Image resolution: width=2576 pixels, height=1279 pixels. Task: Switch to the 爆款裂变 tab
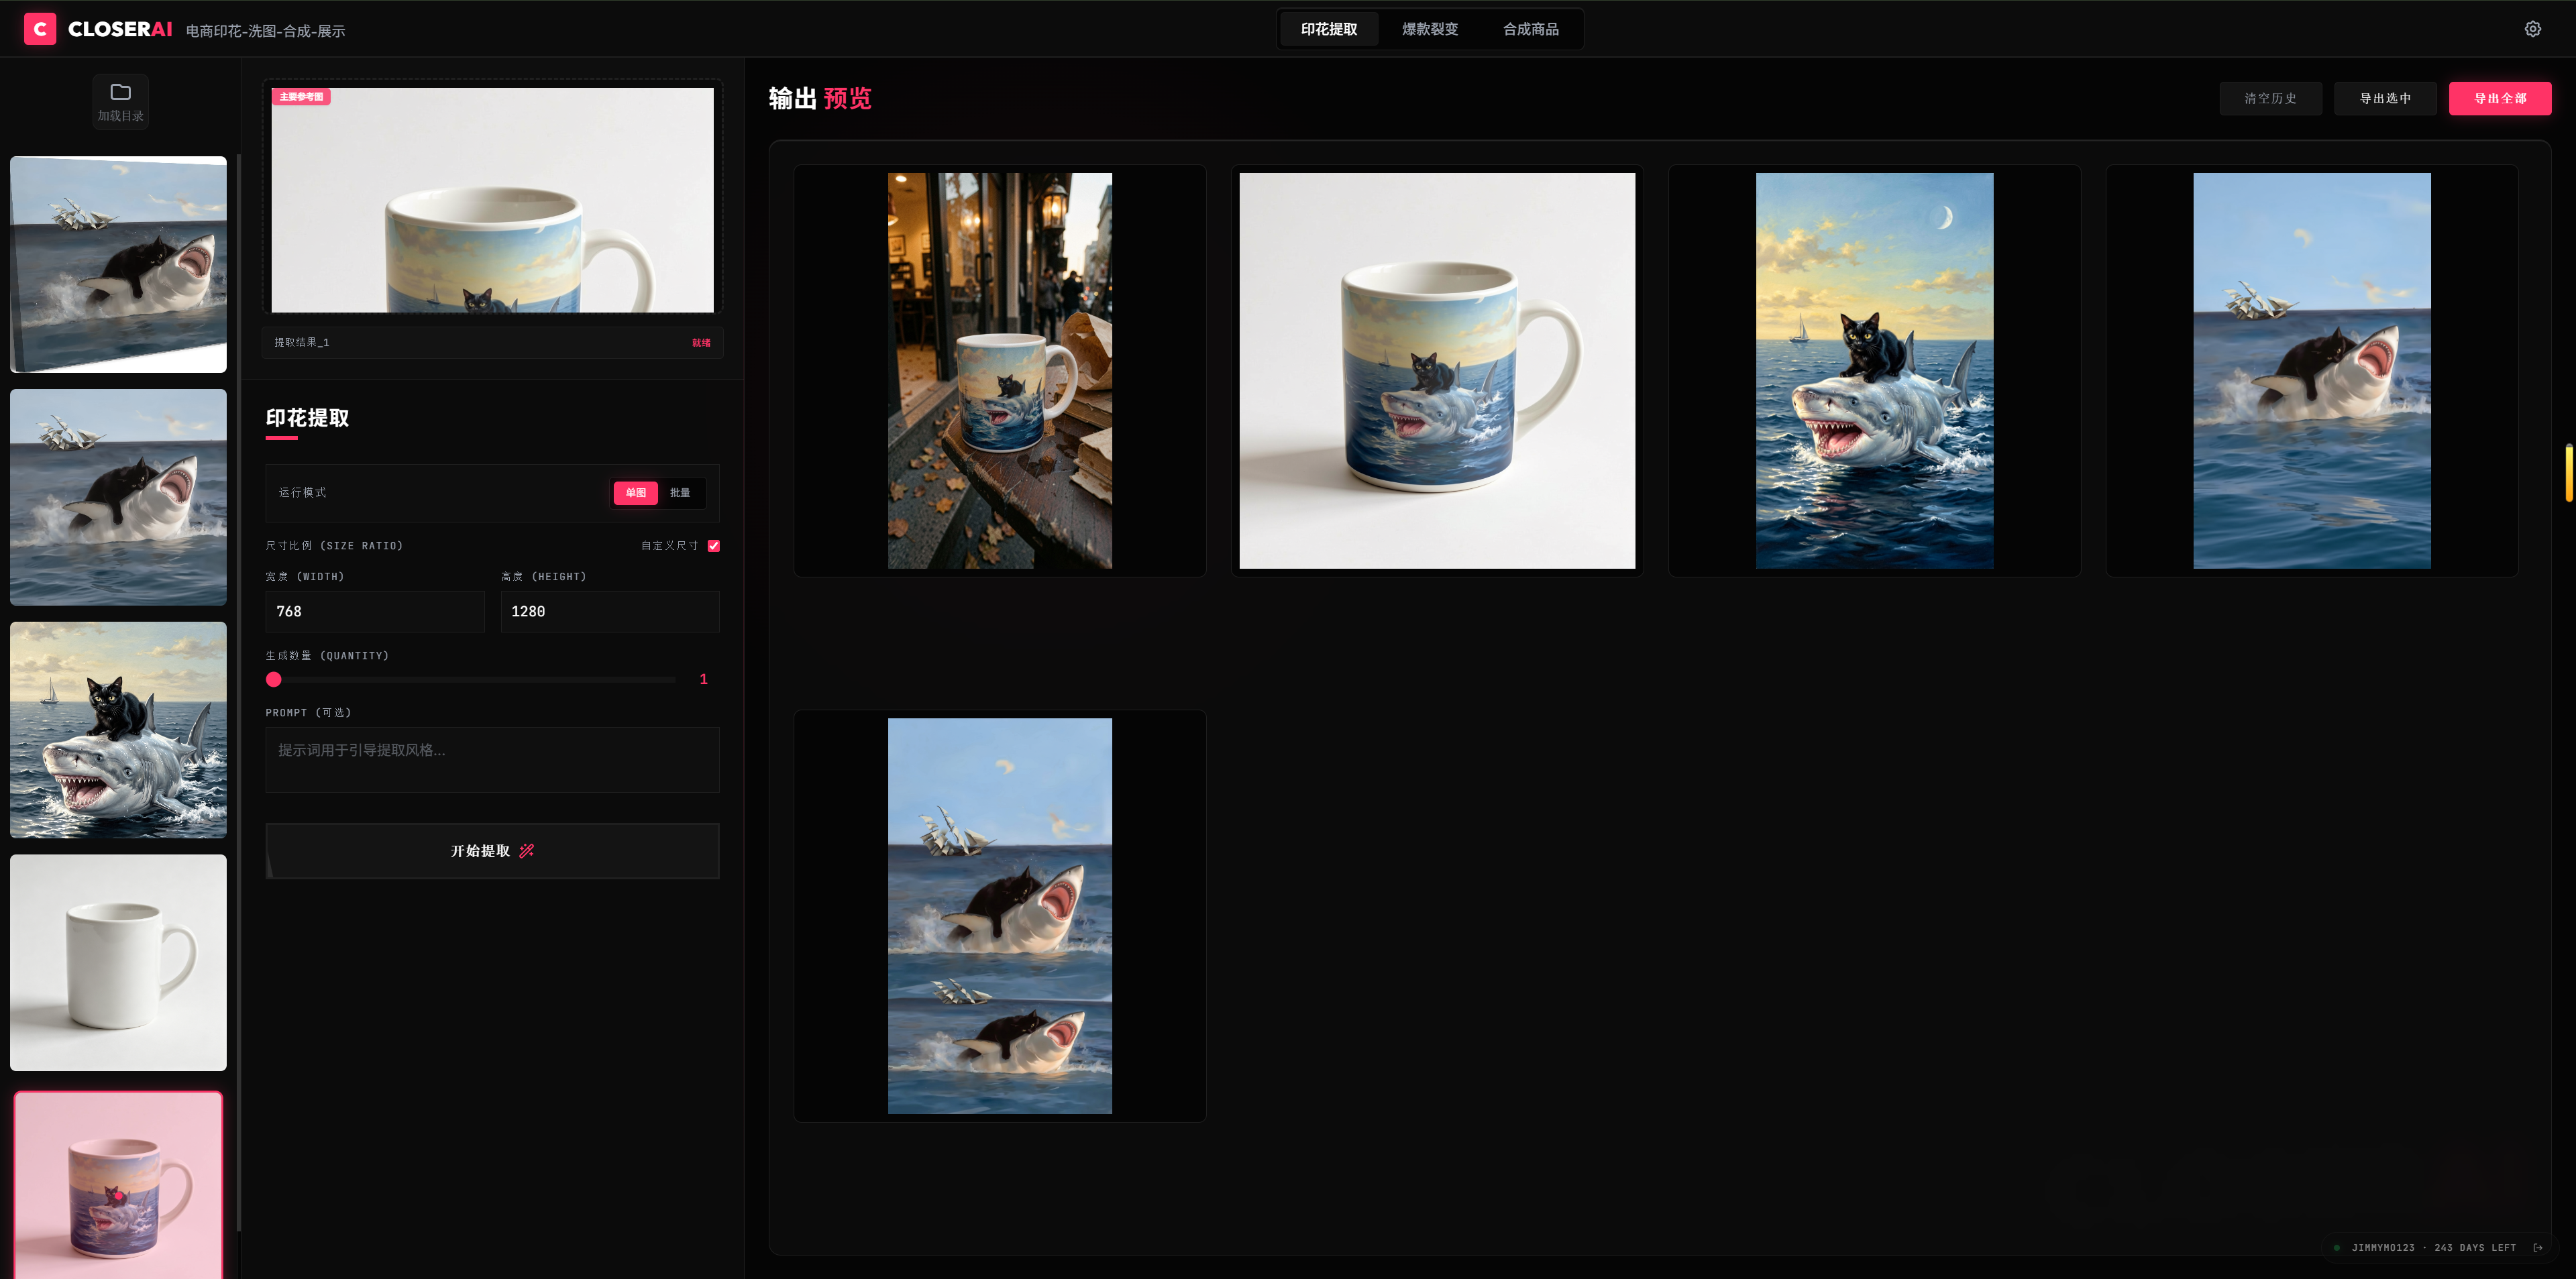[x=1429, y=29]
